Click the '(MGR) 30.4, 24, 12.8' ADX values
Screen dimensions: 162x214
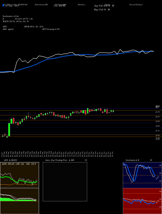tap(34, 27)
